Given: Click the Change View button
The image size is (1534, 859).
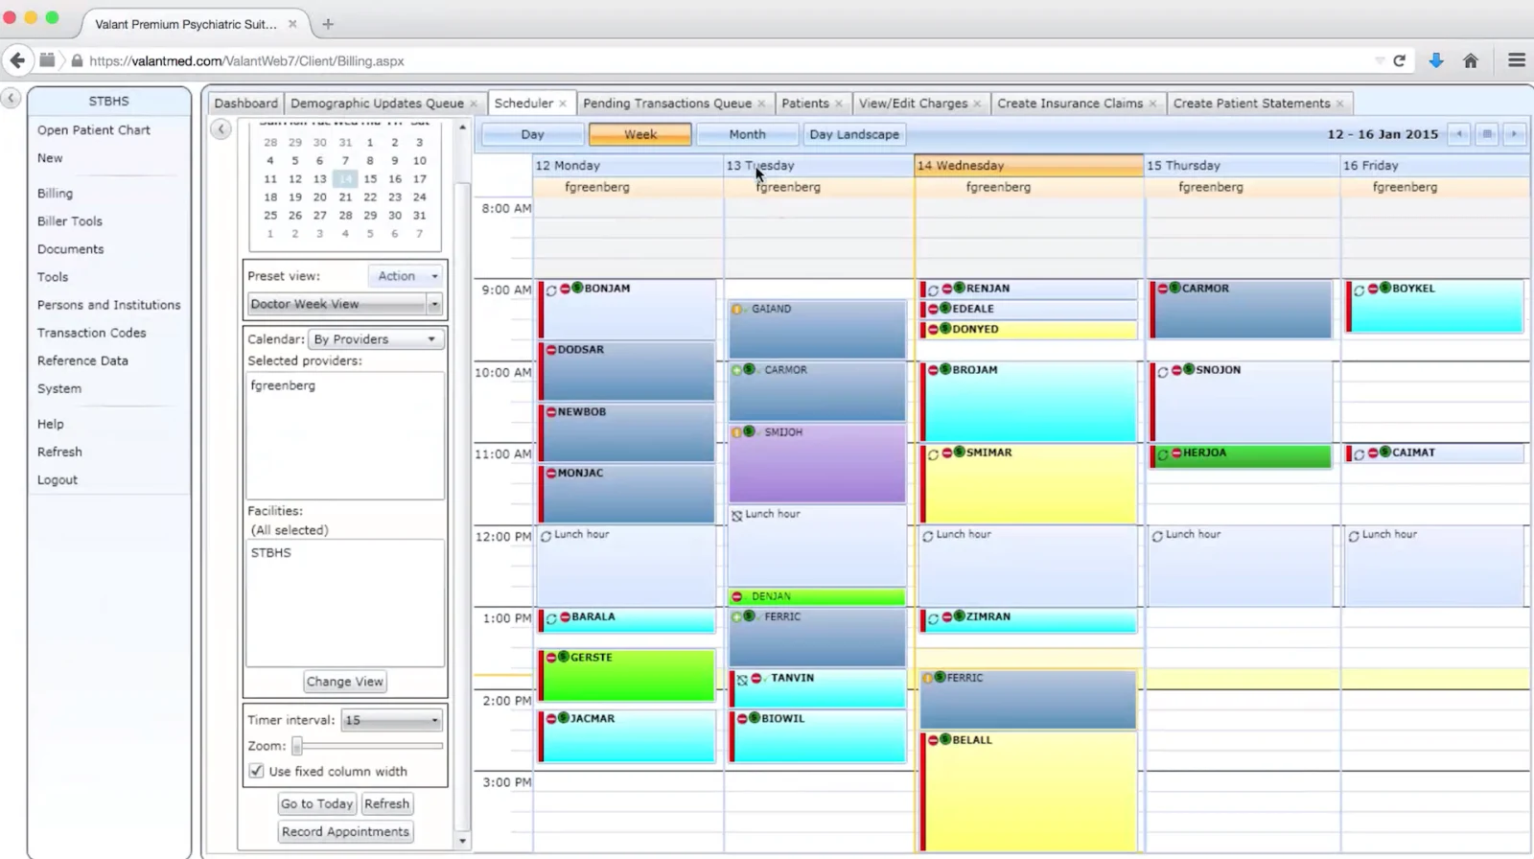Looking at the screenshot, I should (x=345, y=682).
